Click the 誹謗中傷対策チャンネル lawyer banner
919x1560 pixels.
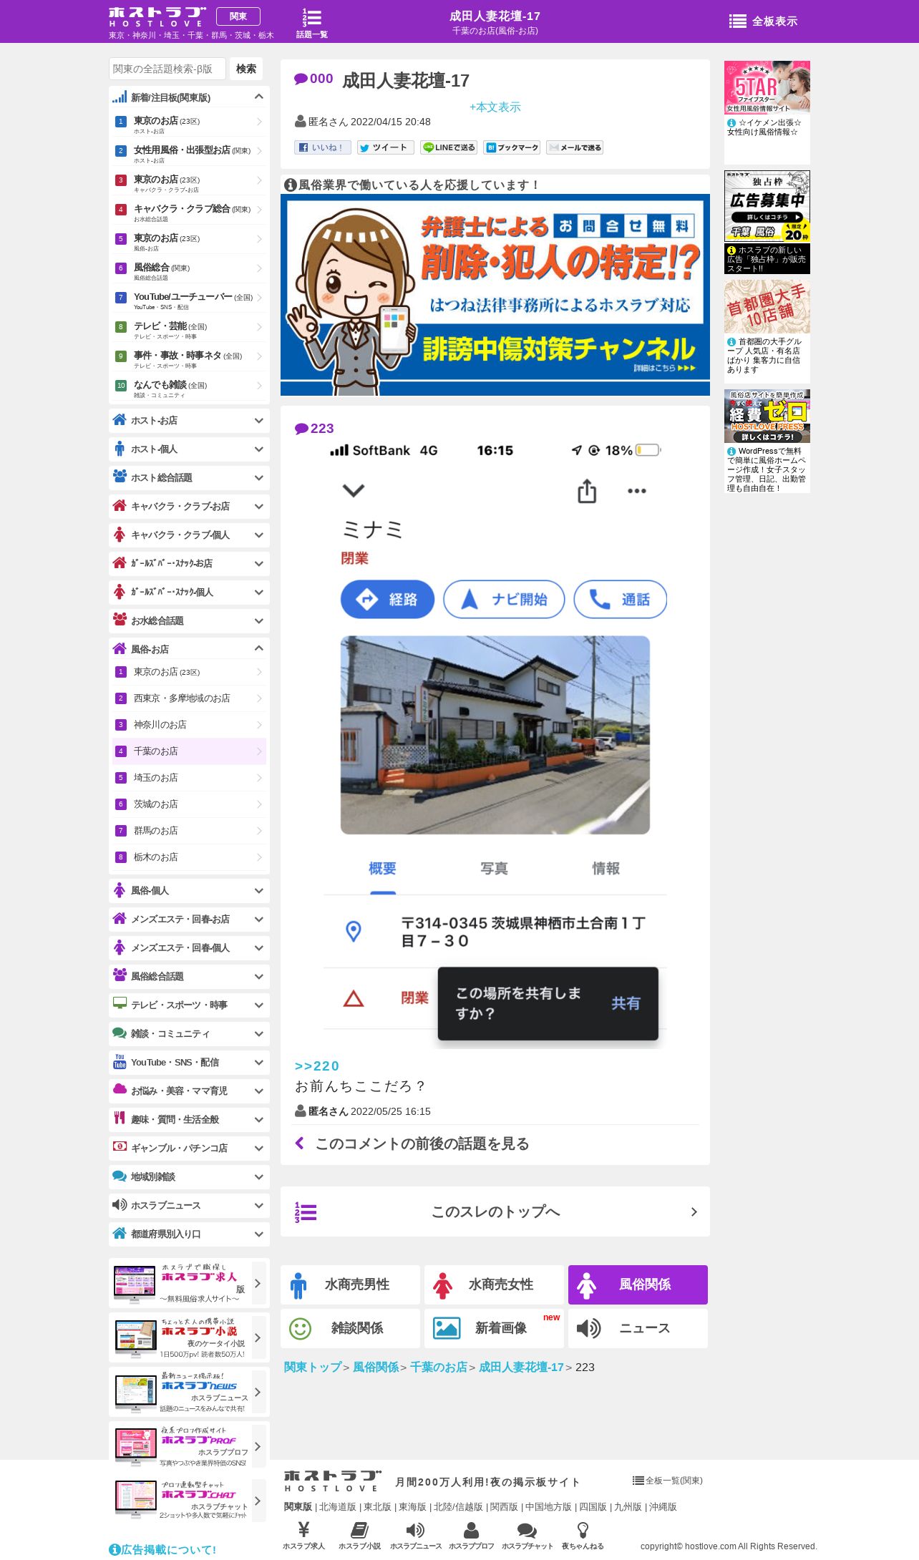(x=495, y=295)
